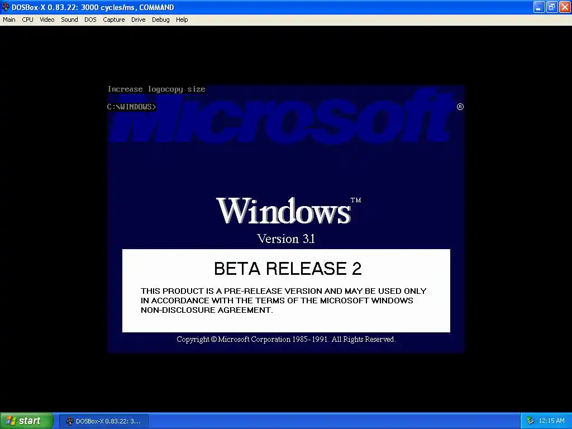The image size is (572, 429).
Task: Open the Help menu
Action: 182,20
